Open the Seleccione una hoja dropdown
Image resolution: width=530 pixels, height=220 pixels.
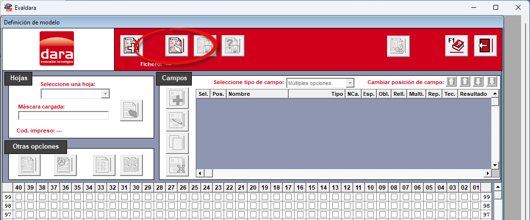(x=105, y=94)
